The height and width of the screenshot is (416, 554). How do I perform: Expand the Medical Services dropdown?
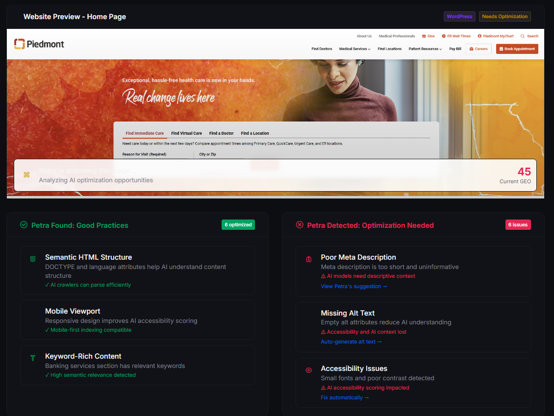pyautogui.click(x=355, y=49)
